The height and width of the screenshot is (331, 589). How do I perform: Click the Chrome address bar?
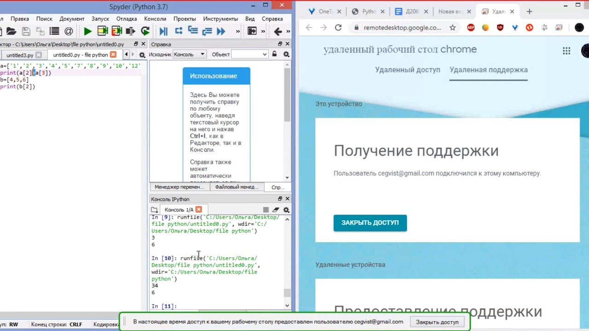tap(403, 28)
